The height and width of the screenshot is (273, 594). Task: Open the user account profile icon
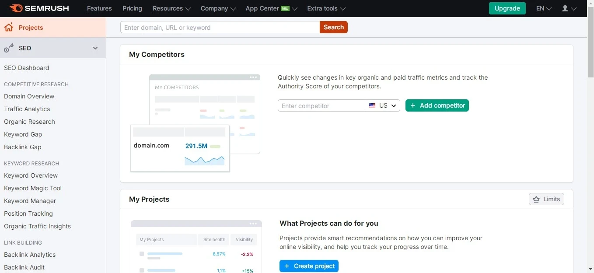(x=565, y=8)
